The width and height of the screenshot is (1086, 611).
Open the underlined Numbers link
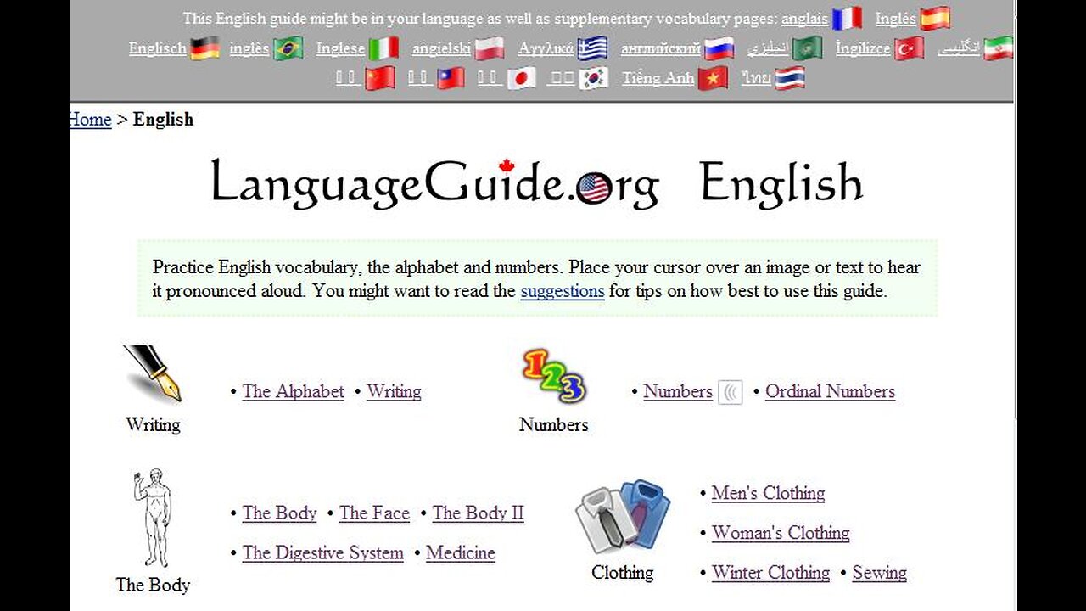[678, 391]
